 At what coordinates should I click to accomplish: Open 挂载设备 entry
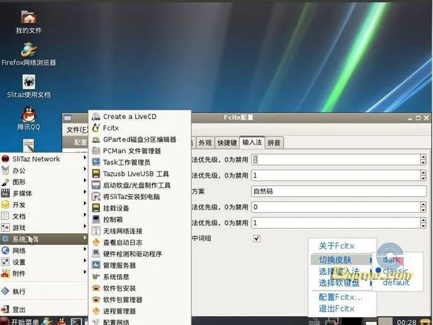pyautogui.click(x=139, y=208)
